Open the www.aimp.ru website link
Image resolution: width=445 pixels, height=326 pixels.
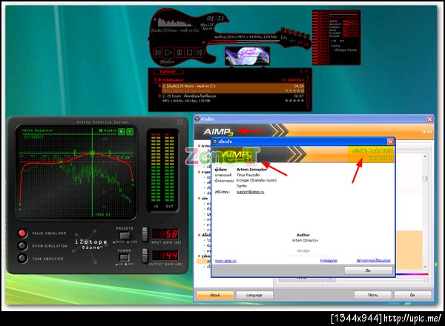225,261
